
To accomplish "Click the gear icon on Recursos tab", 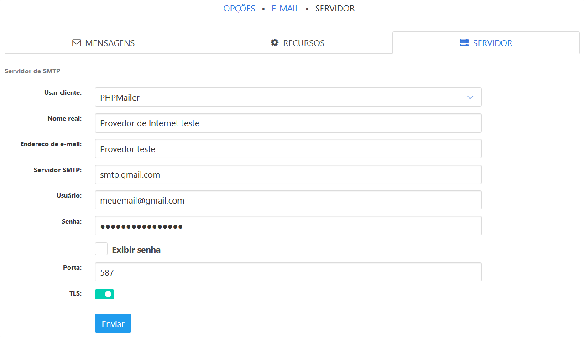I will (274, 43).
